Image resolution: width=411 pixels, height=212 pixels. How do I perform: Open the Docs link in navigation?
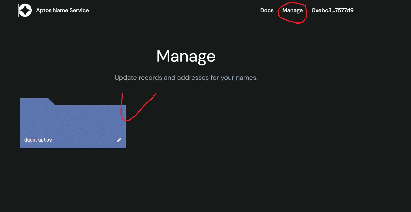[x=267, y=10]
